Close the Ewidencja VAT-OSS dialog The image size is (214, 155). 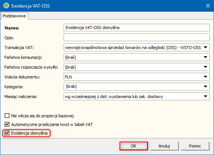208,6
